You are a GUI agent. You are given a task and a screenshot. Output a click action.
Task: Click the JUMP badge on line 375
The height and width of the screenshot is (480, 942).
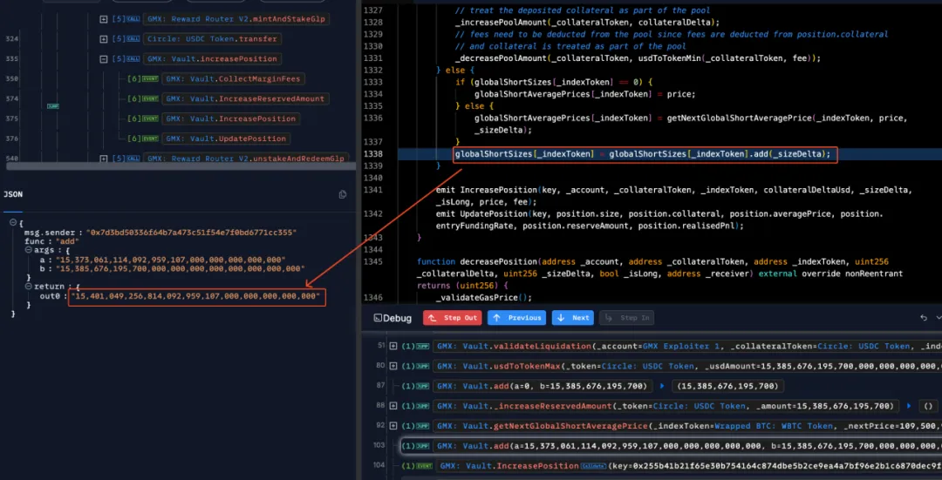[52, 105]
